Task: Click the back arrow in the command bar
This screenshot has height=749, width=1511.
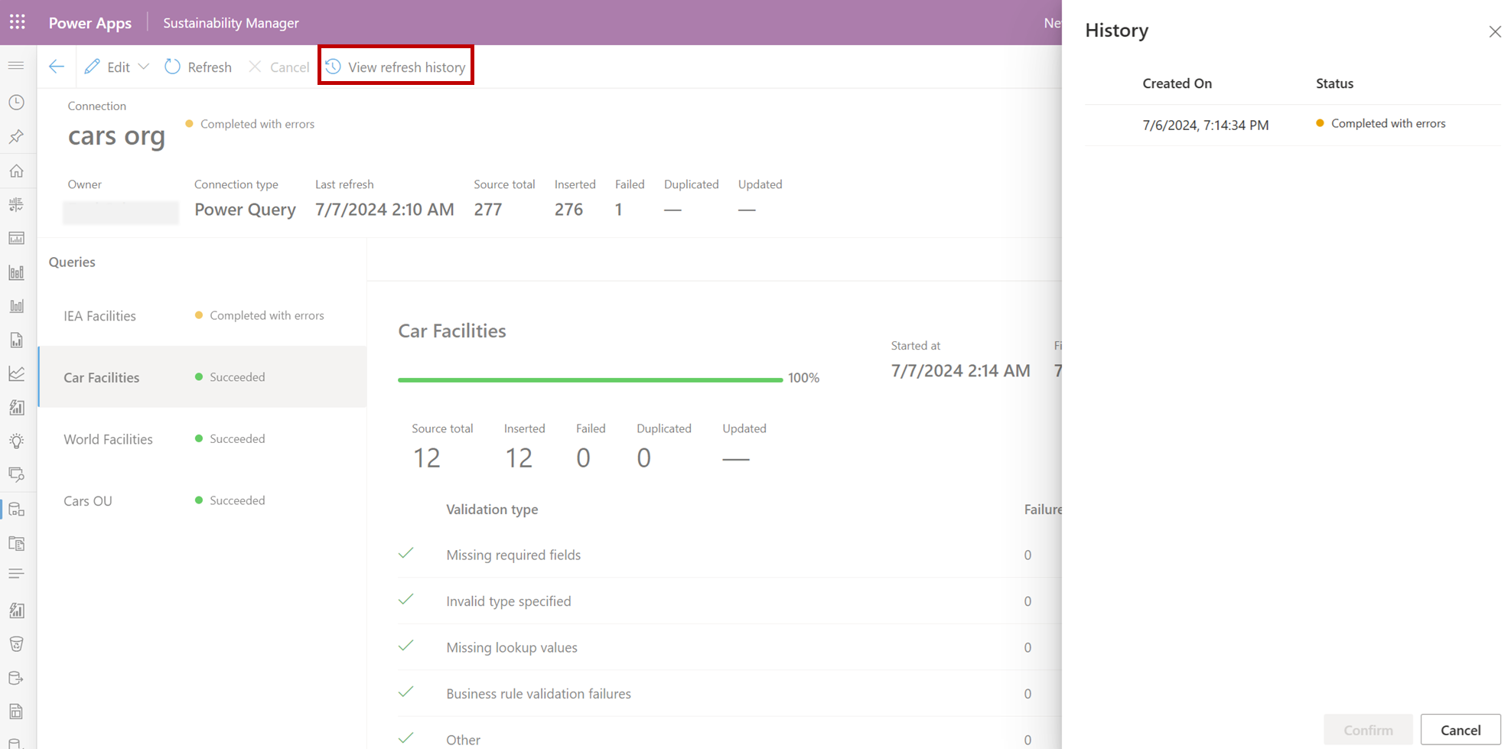Action: click(57, 67)
